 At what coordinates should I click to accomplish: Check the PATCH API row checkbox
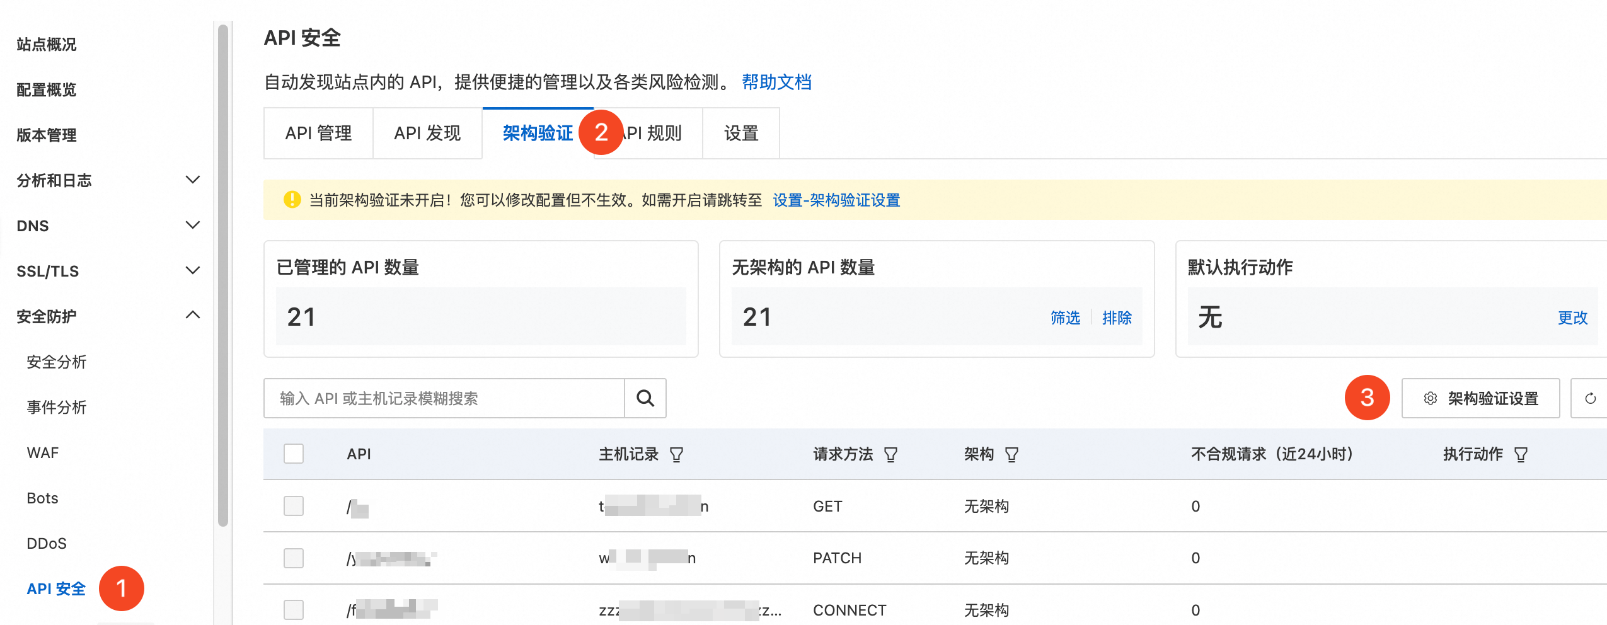pyautogui.click(x=294, y=558)
